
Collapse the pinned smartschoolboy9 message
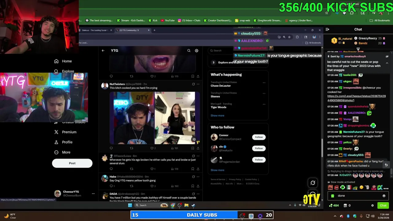tap(387, 63)
